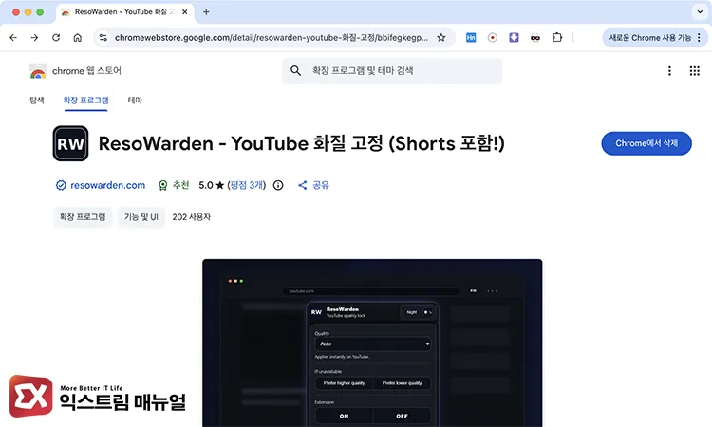Click the extension title heading text
Viewport: 712px width, 427px height.
(302, 143)
